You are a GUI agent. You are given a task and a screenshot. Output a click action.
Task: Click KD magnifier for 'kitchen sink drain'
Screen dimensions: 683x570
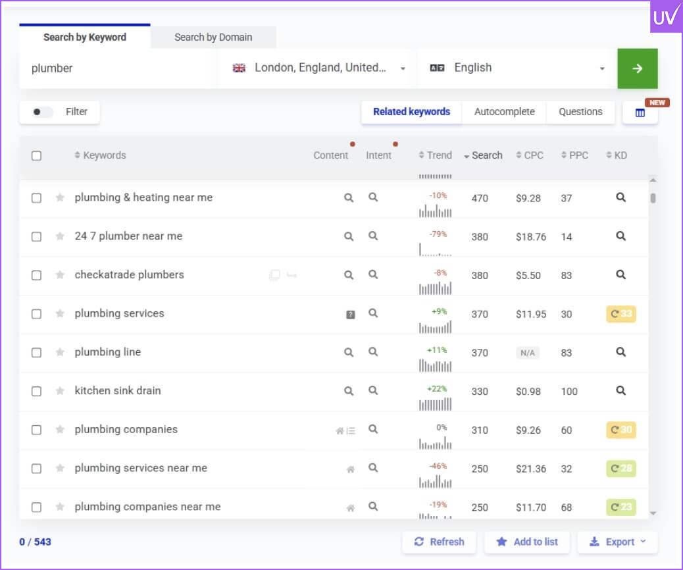click(x=620, y=391)
